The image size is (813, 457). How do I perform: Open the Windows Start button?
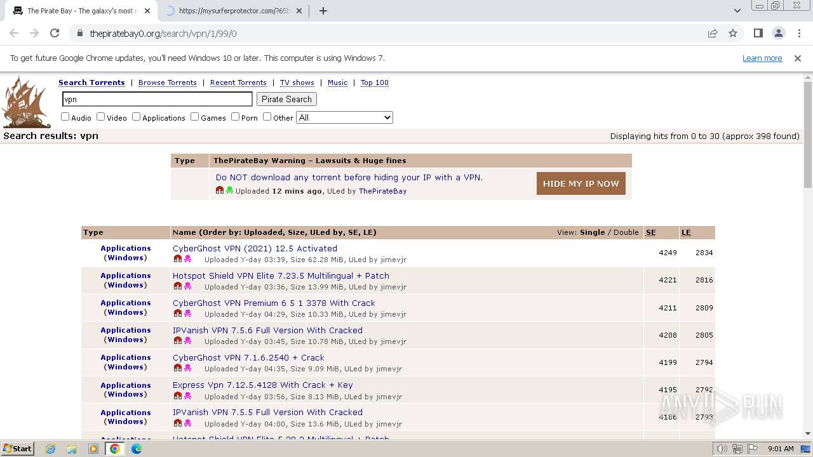[18, 449]
